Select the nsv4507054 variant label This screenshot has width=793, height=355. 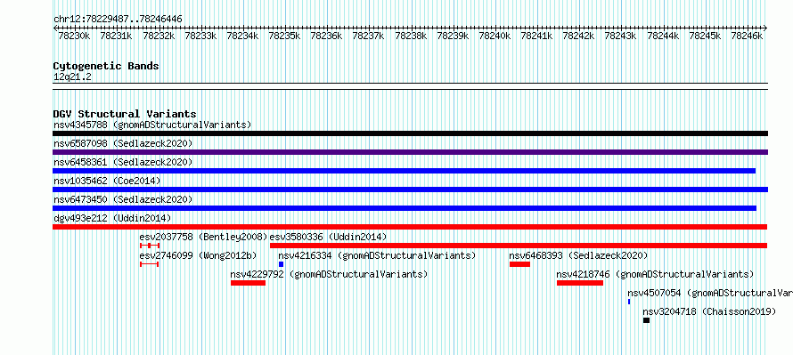pyautogui.click(x=710, y=293)
